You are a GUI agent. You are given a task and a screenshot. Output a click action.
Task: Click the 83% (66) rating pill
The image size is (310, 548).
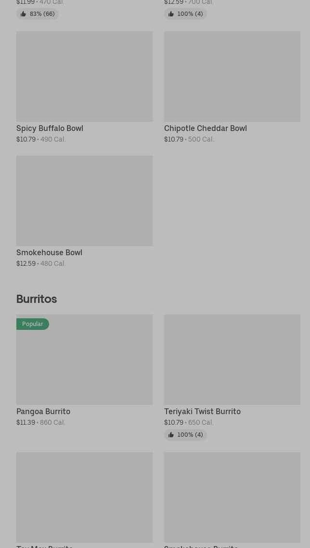(x=38, y=14)
